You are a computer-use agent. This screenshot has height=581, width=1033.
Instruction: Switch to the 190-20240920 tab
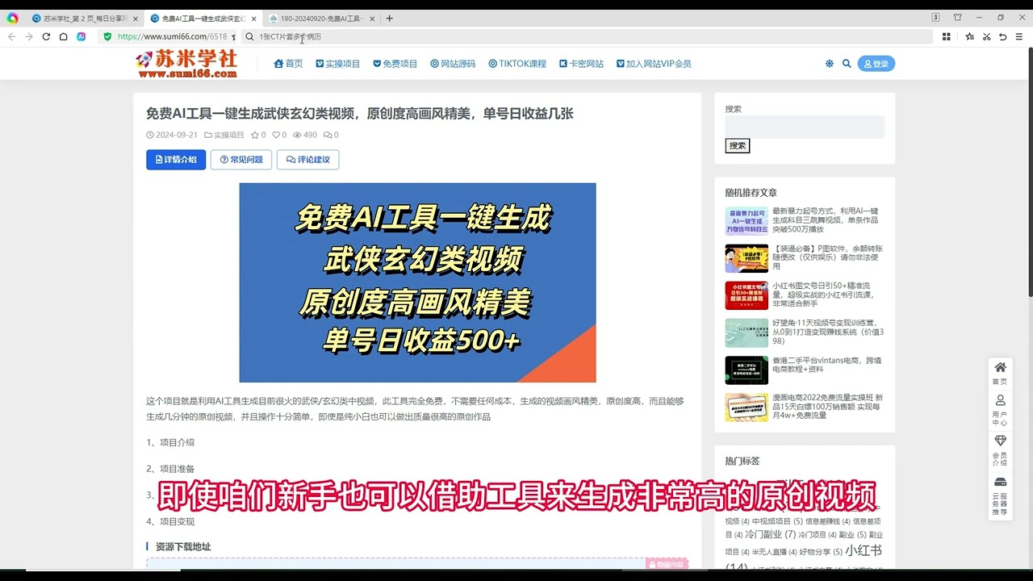(321, 18)
